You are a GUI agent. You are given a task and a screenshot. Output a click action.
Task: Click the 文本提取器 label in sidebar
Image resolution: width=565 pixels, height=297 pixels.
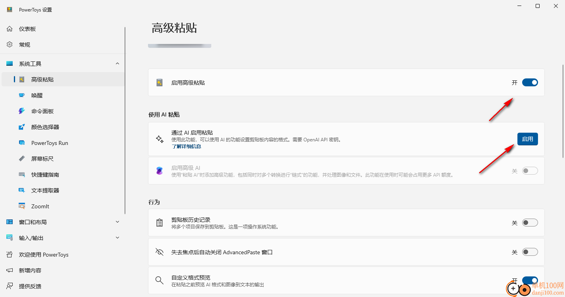pyautogui.click(x=45, y=190)
